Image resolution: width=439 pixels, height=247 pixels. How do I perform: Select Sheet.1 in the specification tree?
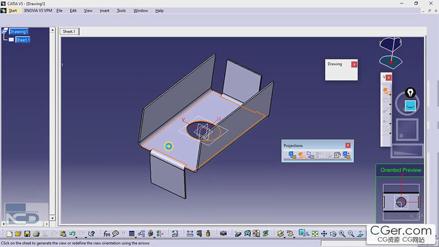[x=22, y=40]
